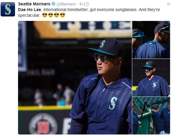Open the top-right photo of two players
The width and height of the screenshot is (171, 136).
(x=151, y=40)
